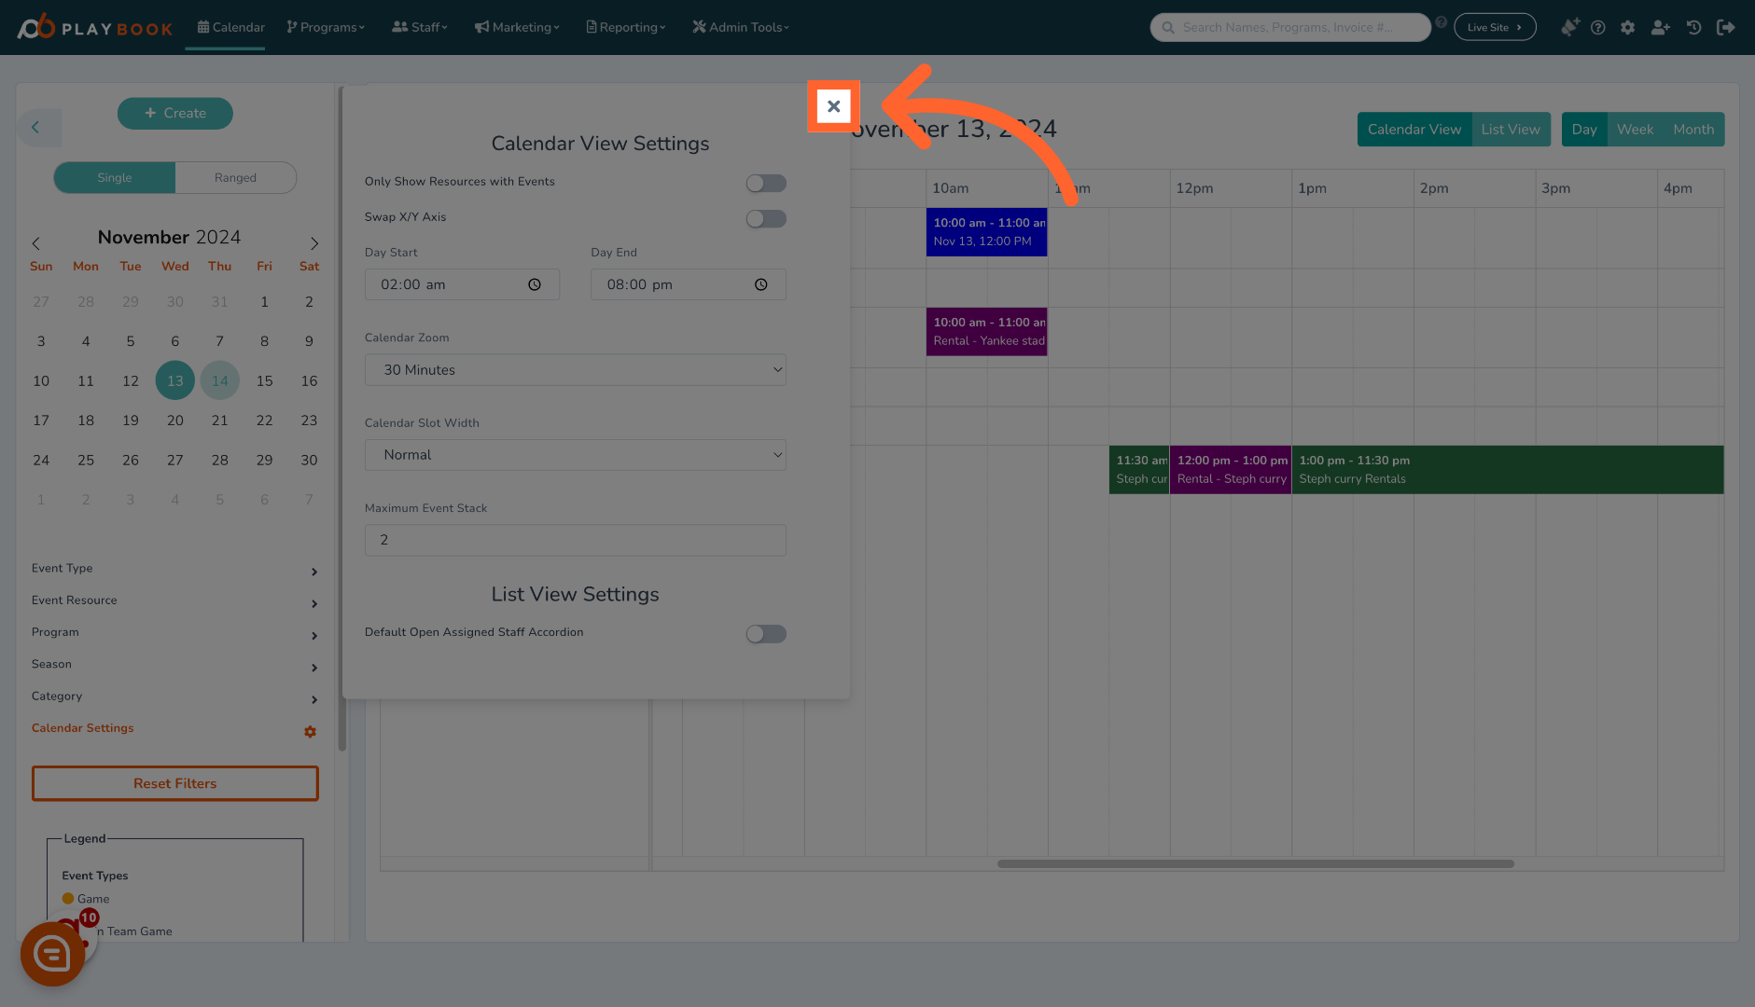Expand Event Type filter
The image size is (1755, 1007).
[x=174, y=569]
